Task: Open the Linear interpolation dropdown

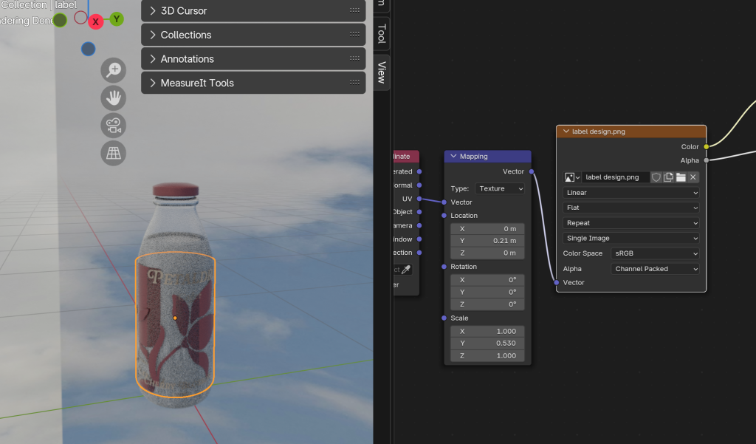Action: click(631, 193)
